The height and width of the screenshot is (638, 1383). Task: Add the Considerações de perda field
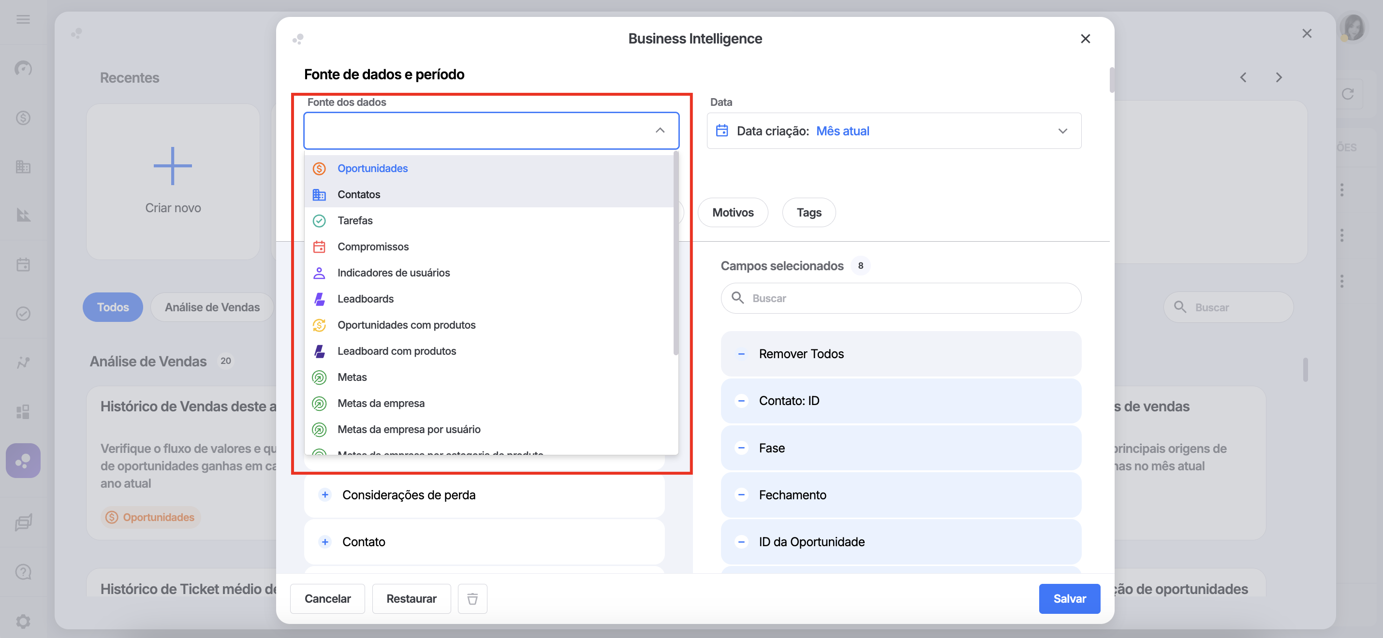point(325,495)
